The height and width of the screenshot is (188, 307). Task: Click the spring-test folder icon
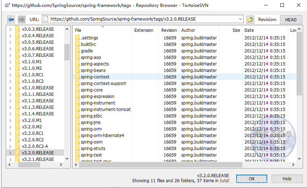(77, 155)
